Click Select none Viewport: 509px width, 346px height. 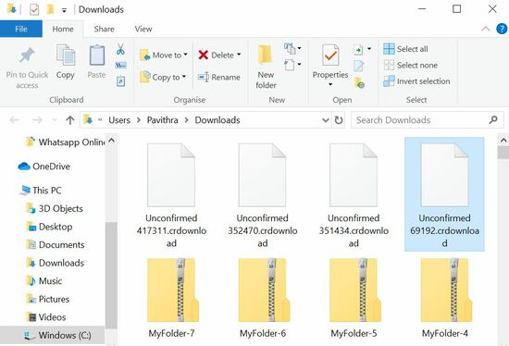click(x=411, y=65)
